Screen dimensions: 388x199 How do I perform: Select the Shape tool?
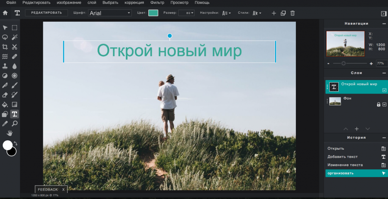tap(5, 114)
